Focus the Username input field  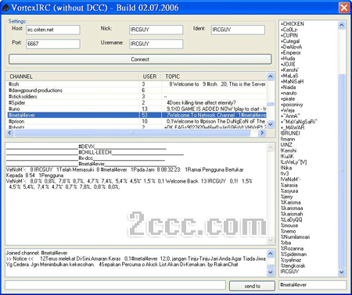click(156, 44)
